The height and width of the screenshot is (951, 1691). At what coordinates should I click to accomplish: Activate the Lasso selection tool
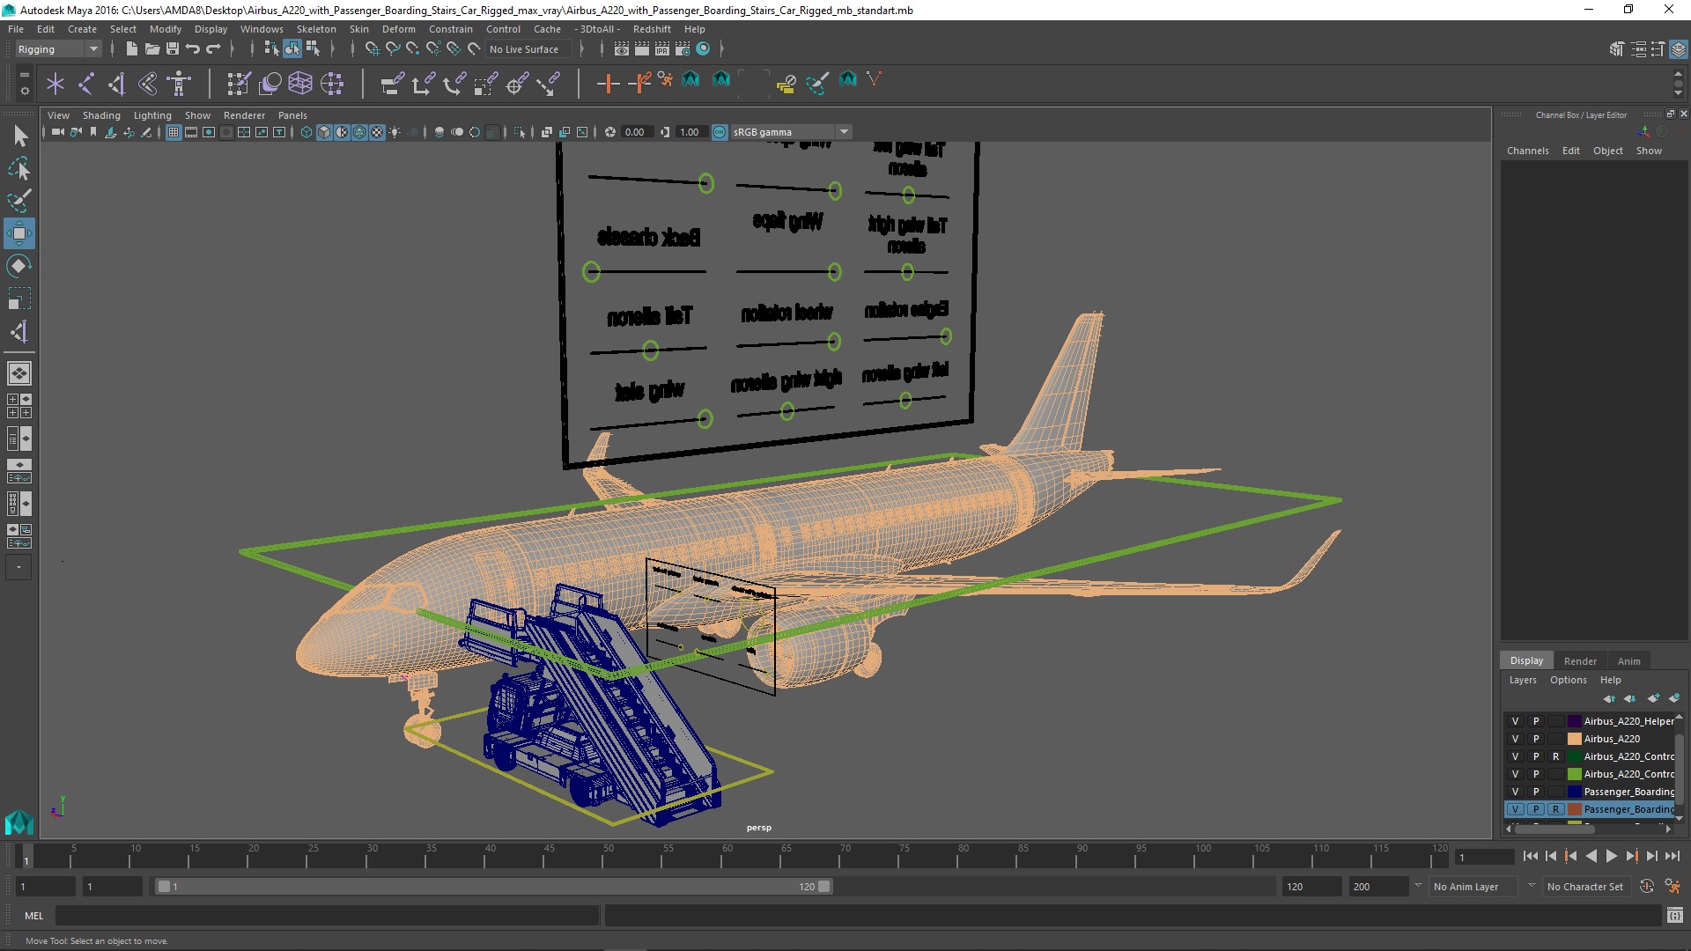(x=19, y=168)
